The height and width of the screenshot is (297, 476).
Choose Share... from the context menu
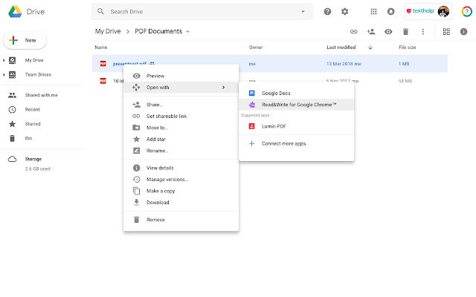181,105
